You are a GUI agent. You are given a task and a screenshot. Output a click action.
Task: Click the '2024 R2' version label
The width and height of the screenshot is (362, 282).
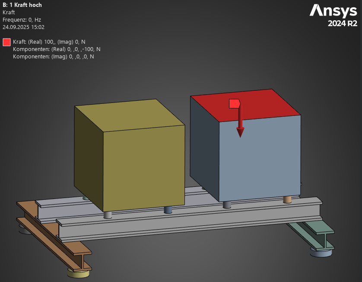(342, 23)
